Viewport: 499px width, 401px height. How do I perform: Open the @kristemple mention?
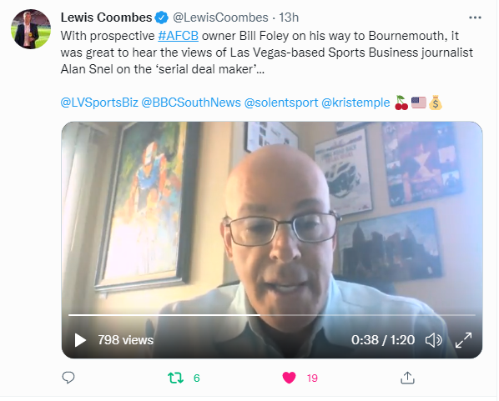point(355,103)
